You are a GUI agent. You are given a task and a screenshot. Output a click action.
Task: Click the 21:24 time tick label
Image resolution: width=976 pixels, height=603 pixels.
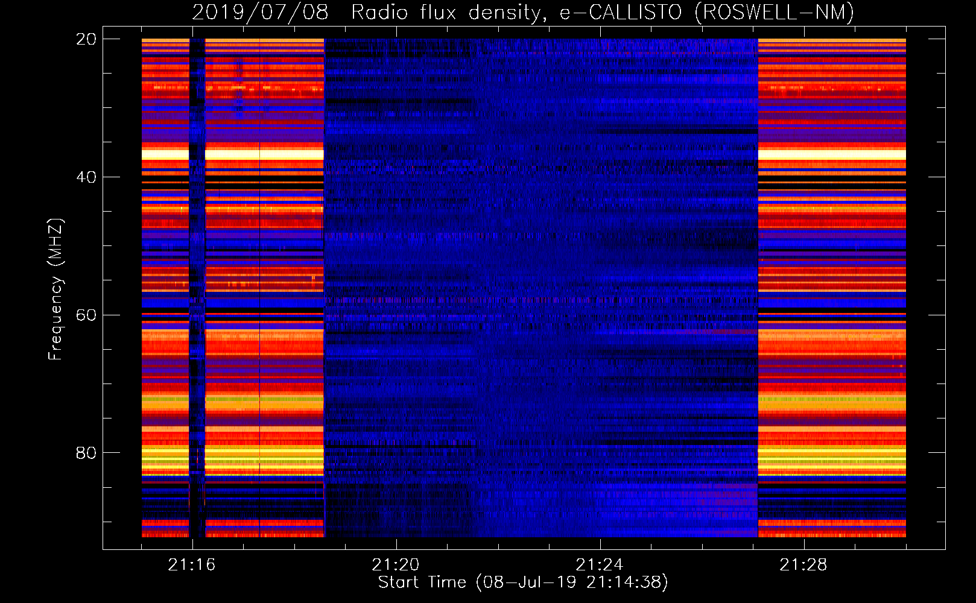click(x=600, y=565)
